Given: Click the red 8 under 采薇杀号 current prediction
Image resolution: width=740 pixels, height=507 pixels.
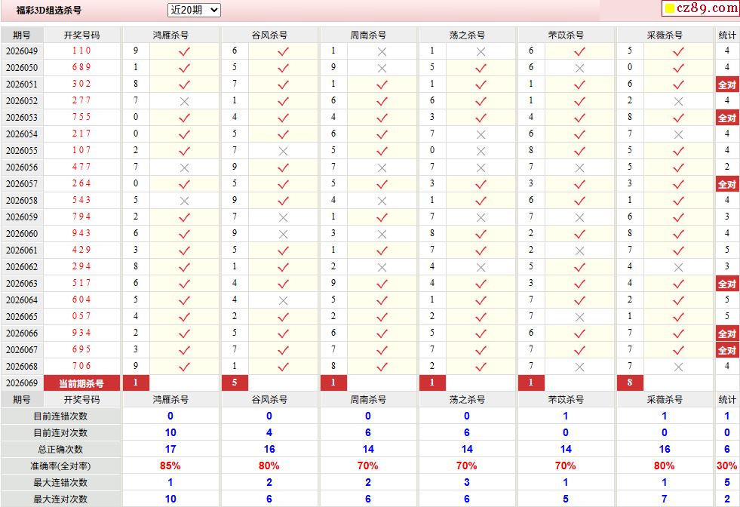Looking at the screenshot, I should pyautogui.click(x=630, y=383).
